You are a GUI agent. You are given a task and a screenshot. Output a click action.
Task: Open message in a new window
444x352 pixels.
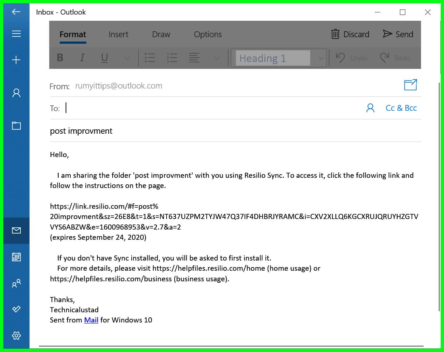click(410, 85)
